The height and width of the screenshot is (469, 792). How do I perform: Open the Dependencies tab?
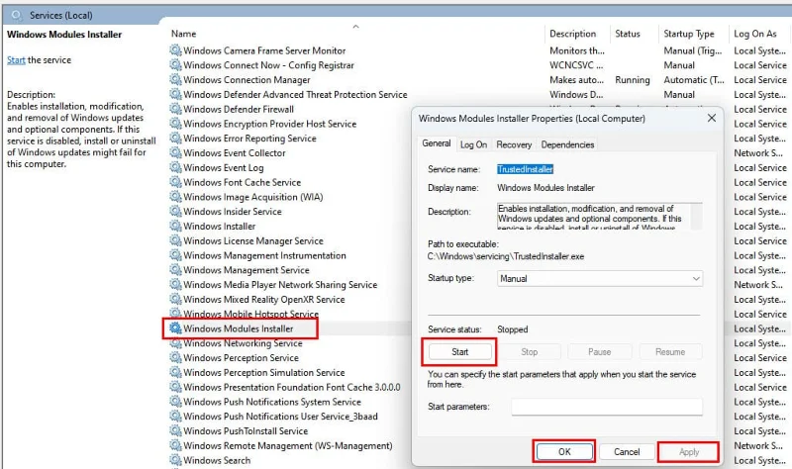click(567, 144)
